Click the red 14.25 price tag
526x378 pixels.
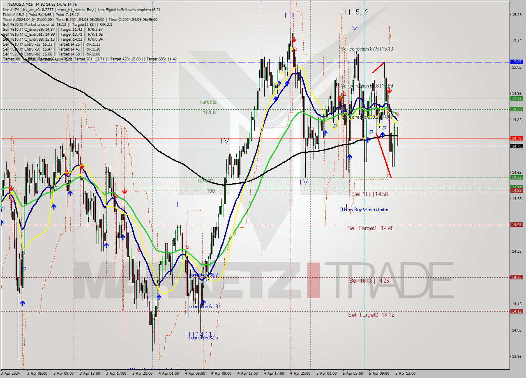(517, 277)
